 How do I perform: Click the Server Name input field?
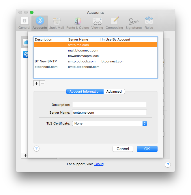(109, 112)
